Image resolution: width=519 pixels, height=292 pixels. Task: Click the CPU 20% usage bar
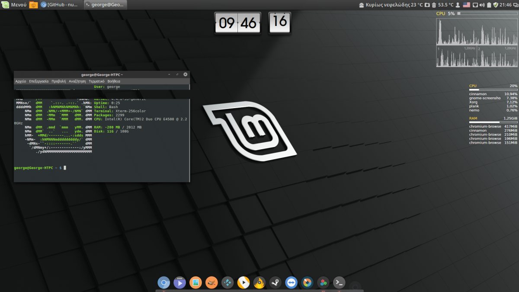(x=493, y=90)
